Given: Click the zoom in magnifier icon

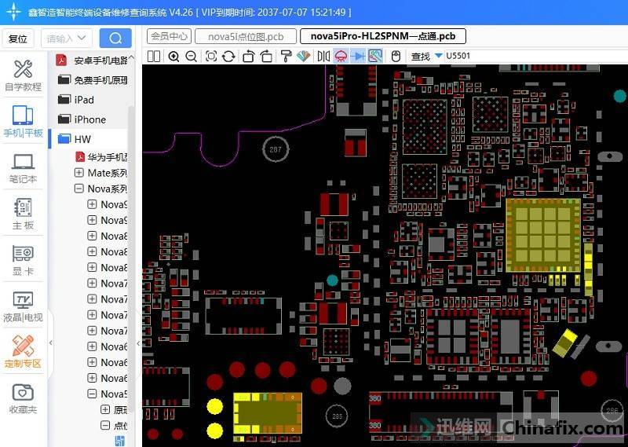Looking at the screenshot, I should [173, 56].
